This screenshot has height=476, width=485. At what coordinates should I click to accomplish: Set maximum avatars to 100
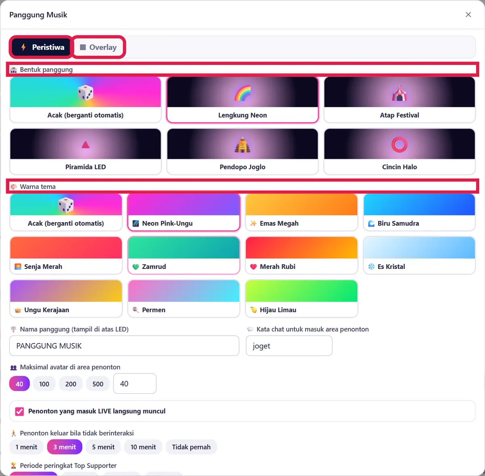point(44,384)
